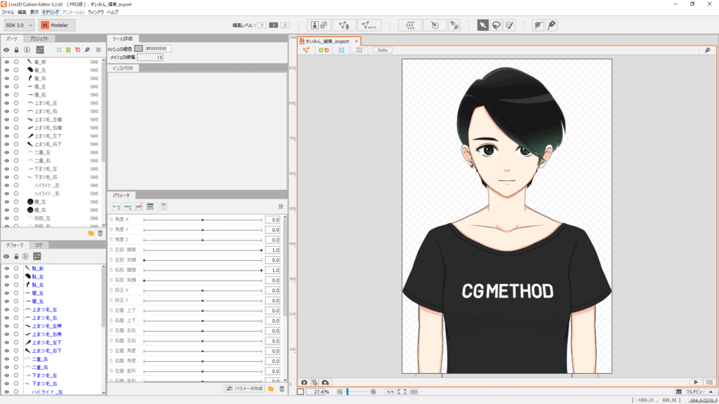The image size is (719, 404).
Task: Hide the 髪_前 part with its eye icon
Action: tap(6, 62)
